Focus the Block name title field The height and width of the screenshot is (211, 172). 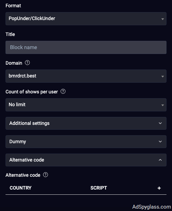[x=86, y=47]
